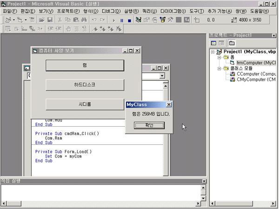
Task: Click the 하드디스크 button
Action: (85, 85)
